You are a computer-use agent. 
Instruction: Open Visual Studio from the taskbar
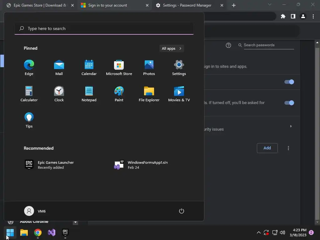52,232
